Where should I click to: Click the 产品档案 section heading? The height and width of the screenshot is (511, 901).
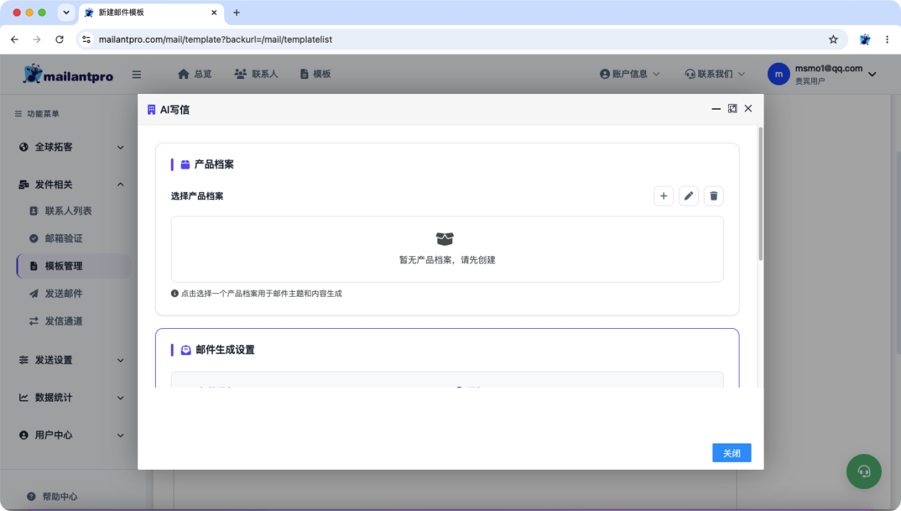click(214, 164)
